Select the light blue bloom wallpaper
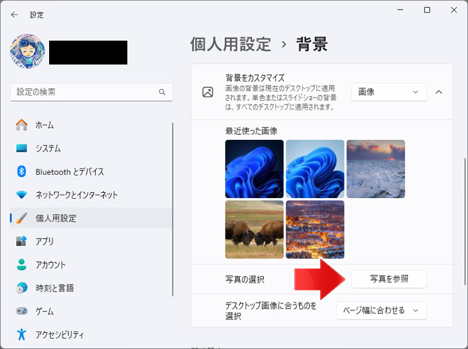The image size is (468, 349). point(315,169)
